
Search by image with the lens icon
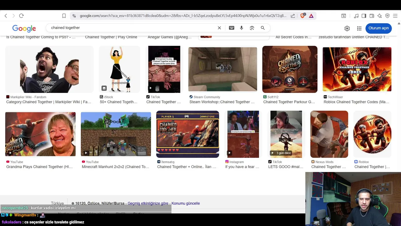pos(252,28)
